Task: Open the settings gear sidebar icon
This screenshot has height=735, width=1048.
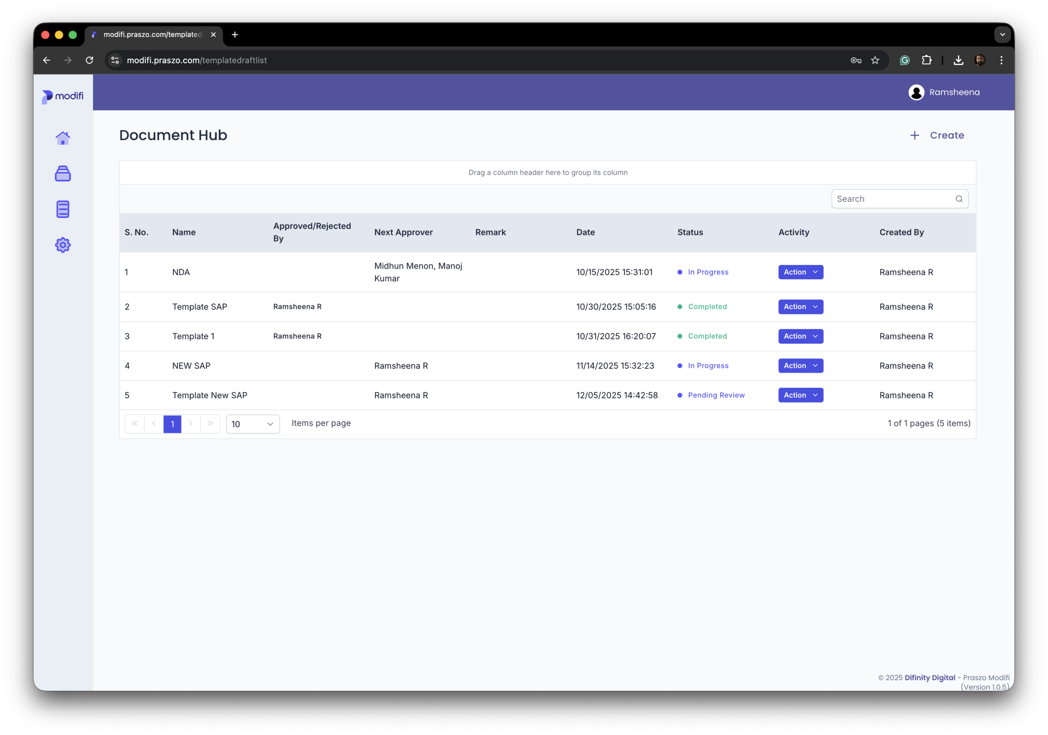Action: 63,245
